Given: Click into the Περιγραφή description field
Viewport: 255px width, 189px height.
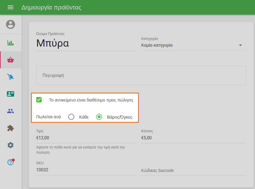Looking at the screenshot, I should click(x=141, y=75).
